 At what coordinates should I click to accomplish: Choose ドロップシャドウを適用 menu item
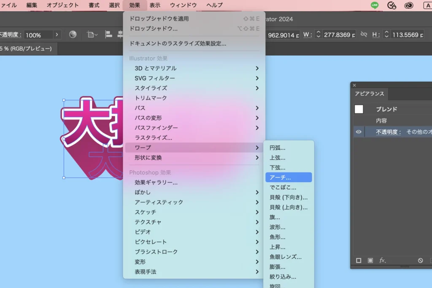tap(159, 19)
